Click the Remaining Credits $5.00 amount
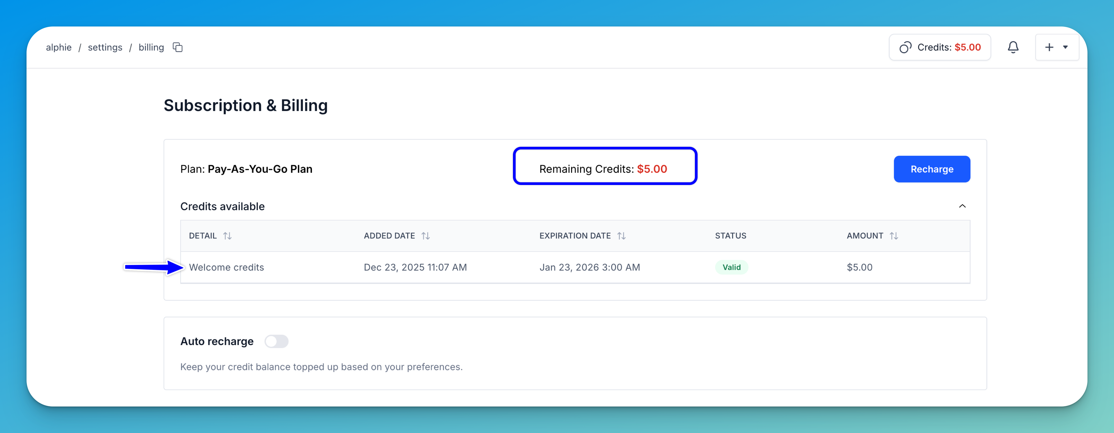Screen dimensions: 1114x433 tap(652, 169)
